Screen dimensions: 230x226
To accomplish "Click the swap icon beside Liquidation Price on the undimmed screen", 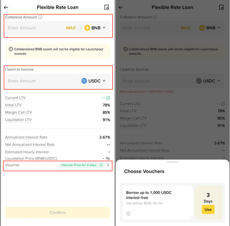I will point(108,159).
